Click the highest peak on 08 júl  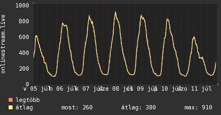point(115,12)
